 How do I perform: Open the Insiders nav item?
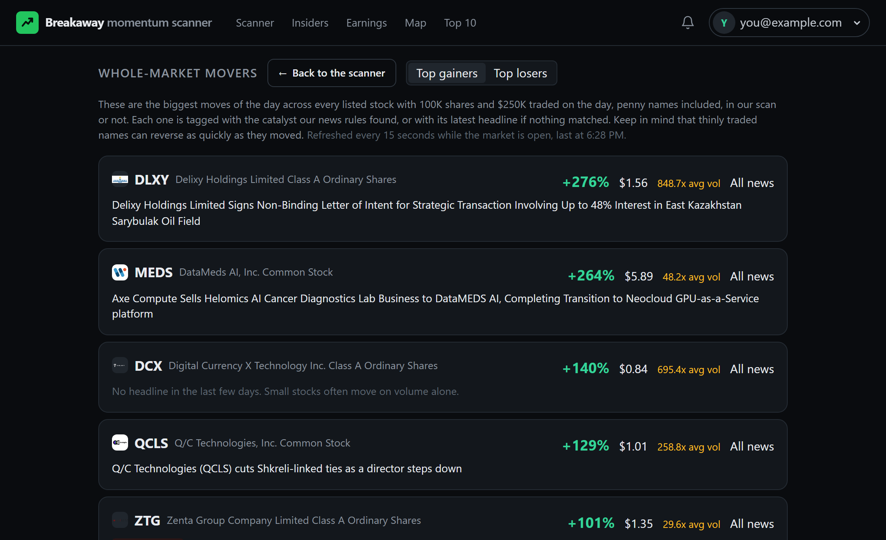pos(310,23)
